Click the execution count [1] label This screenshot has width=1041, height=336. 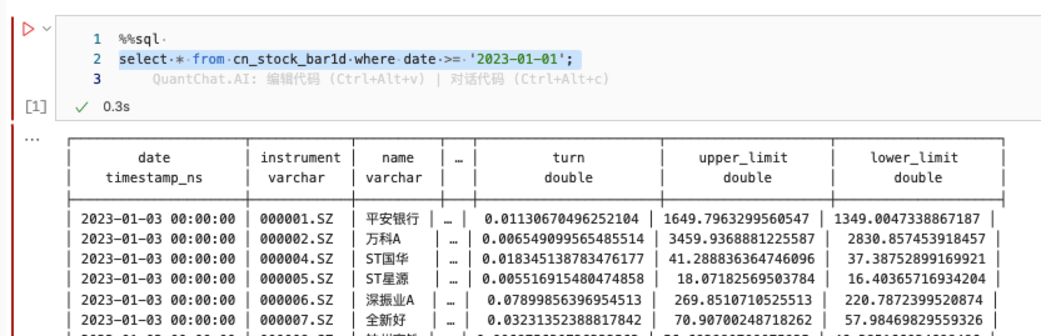pyautogui.click(x=36, y=107)
